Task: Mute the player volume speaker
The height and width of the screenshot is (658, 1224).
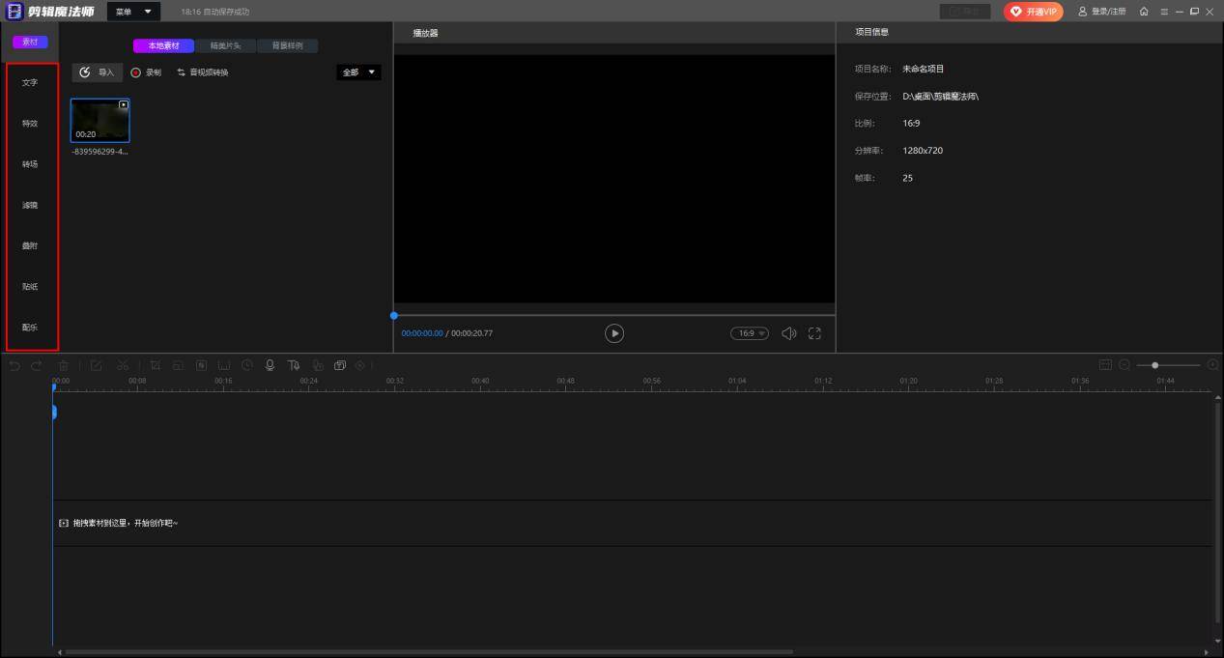Action: pos(788,333)
